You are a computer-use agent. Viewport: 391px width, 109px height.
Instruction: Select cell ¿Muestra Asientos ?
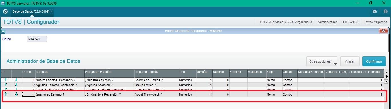109,80
